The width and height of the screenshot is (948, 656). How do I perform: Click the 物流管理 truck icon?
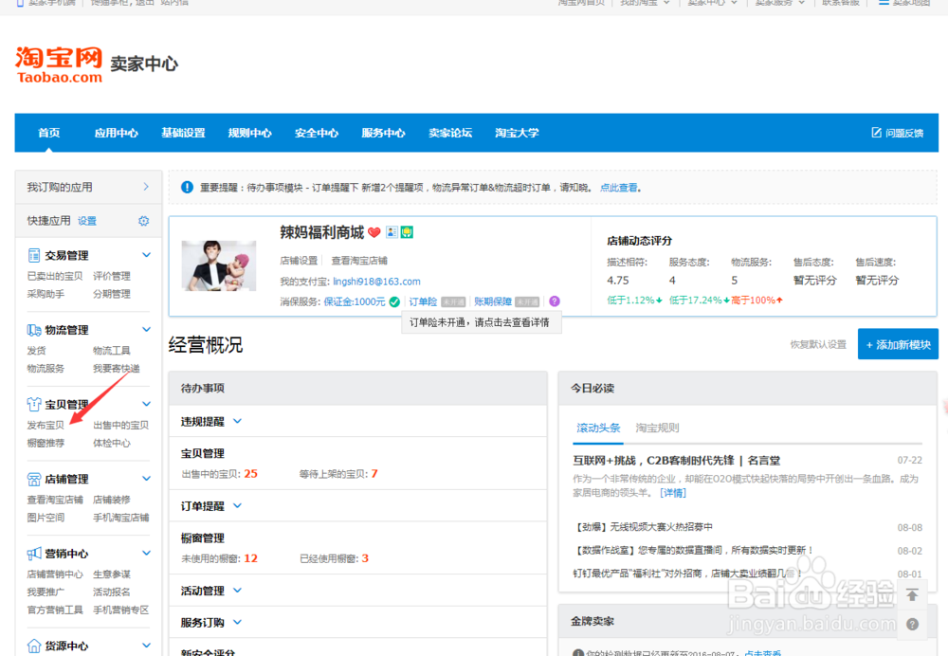34,330
